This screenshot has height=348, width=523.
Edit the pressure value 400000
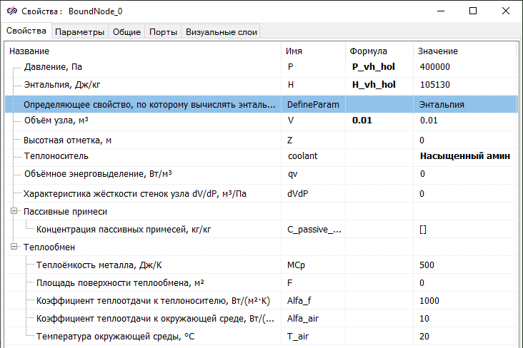(x=464, y=67)
